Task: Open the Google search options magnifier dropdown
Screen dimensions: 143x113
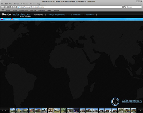Action: tap(125, 7)
